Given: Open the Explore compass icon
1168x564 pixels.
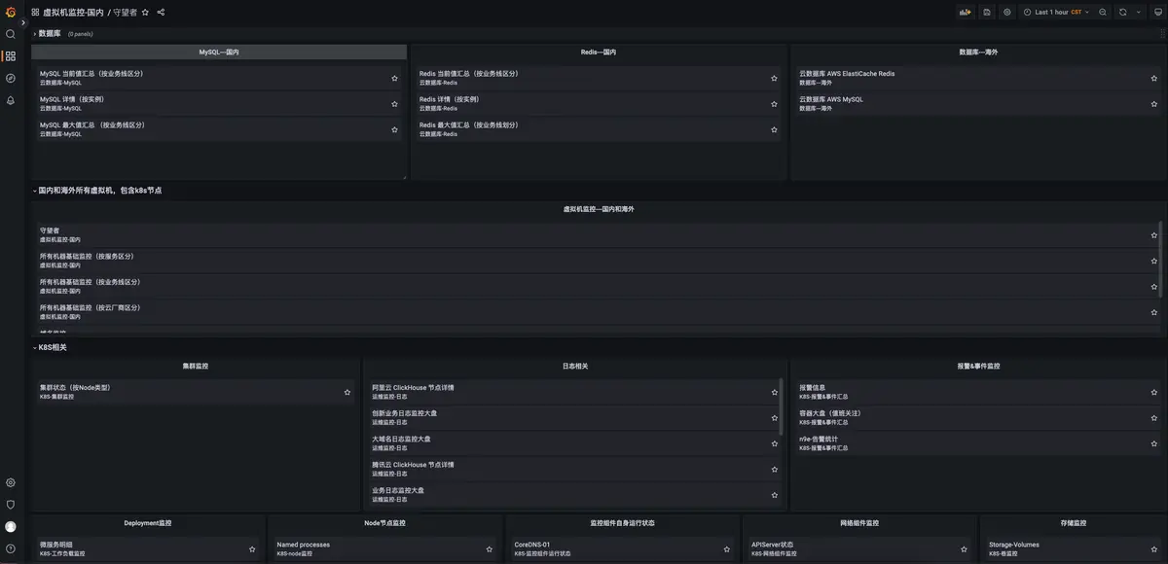Looking at the screenshot, I should click(11, 78).
